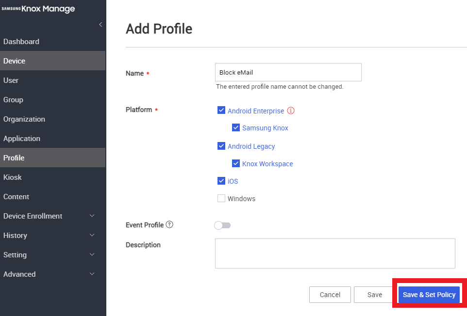Uncheck the Android Enterprise checkbox
The image size is (467, 316).
coord(221,111)
